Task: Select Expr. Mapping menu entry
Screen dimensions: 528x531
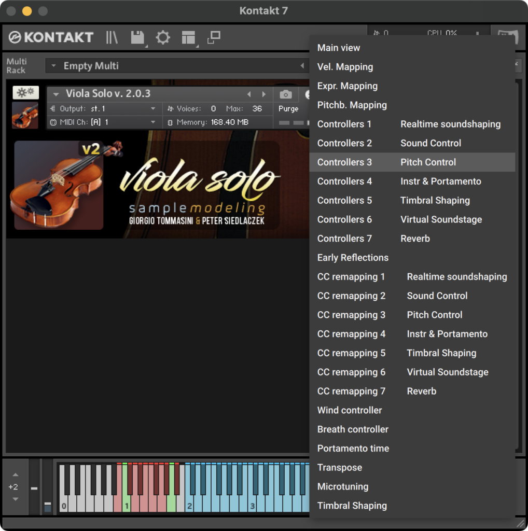Action: (x=412, y=86)
